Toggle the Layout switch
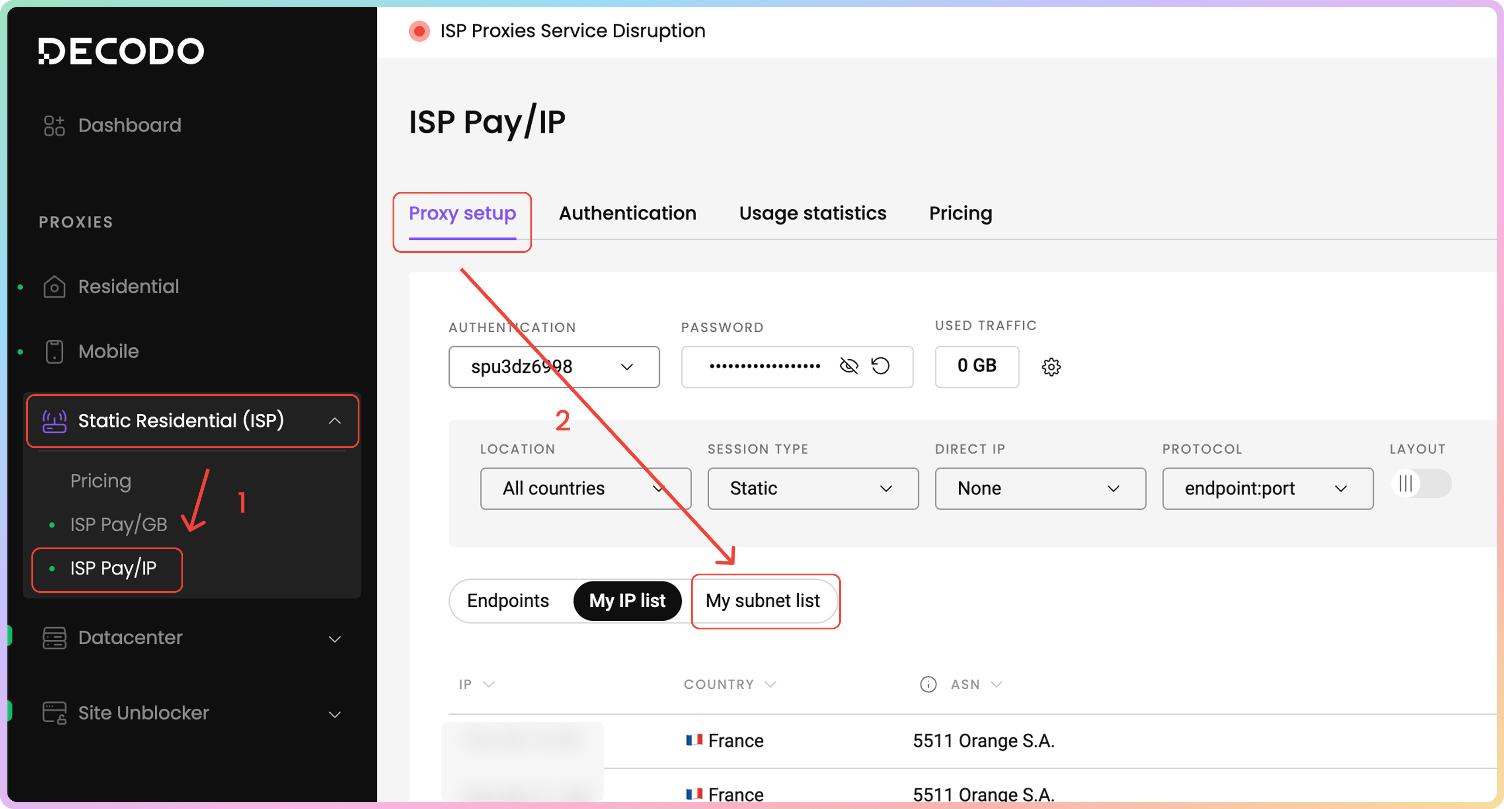 pyautogui.click(x=1421, y=483)
